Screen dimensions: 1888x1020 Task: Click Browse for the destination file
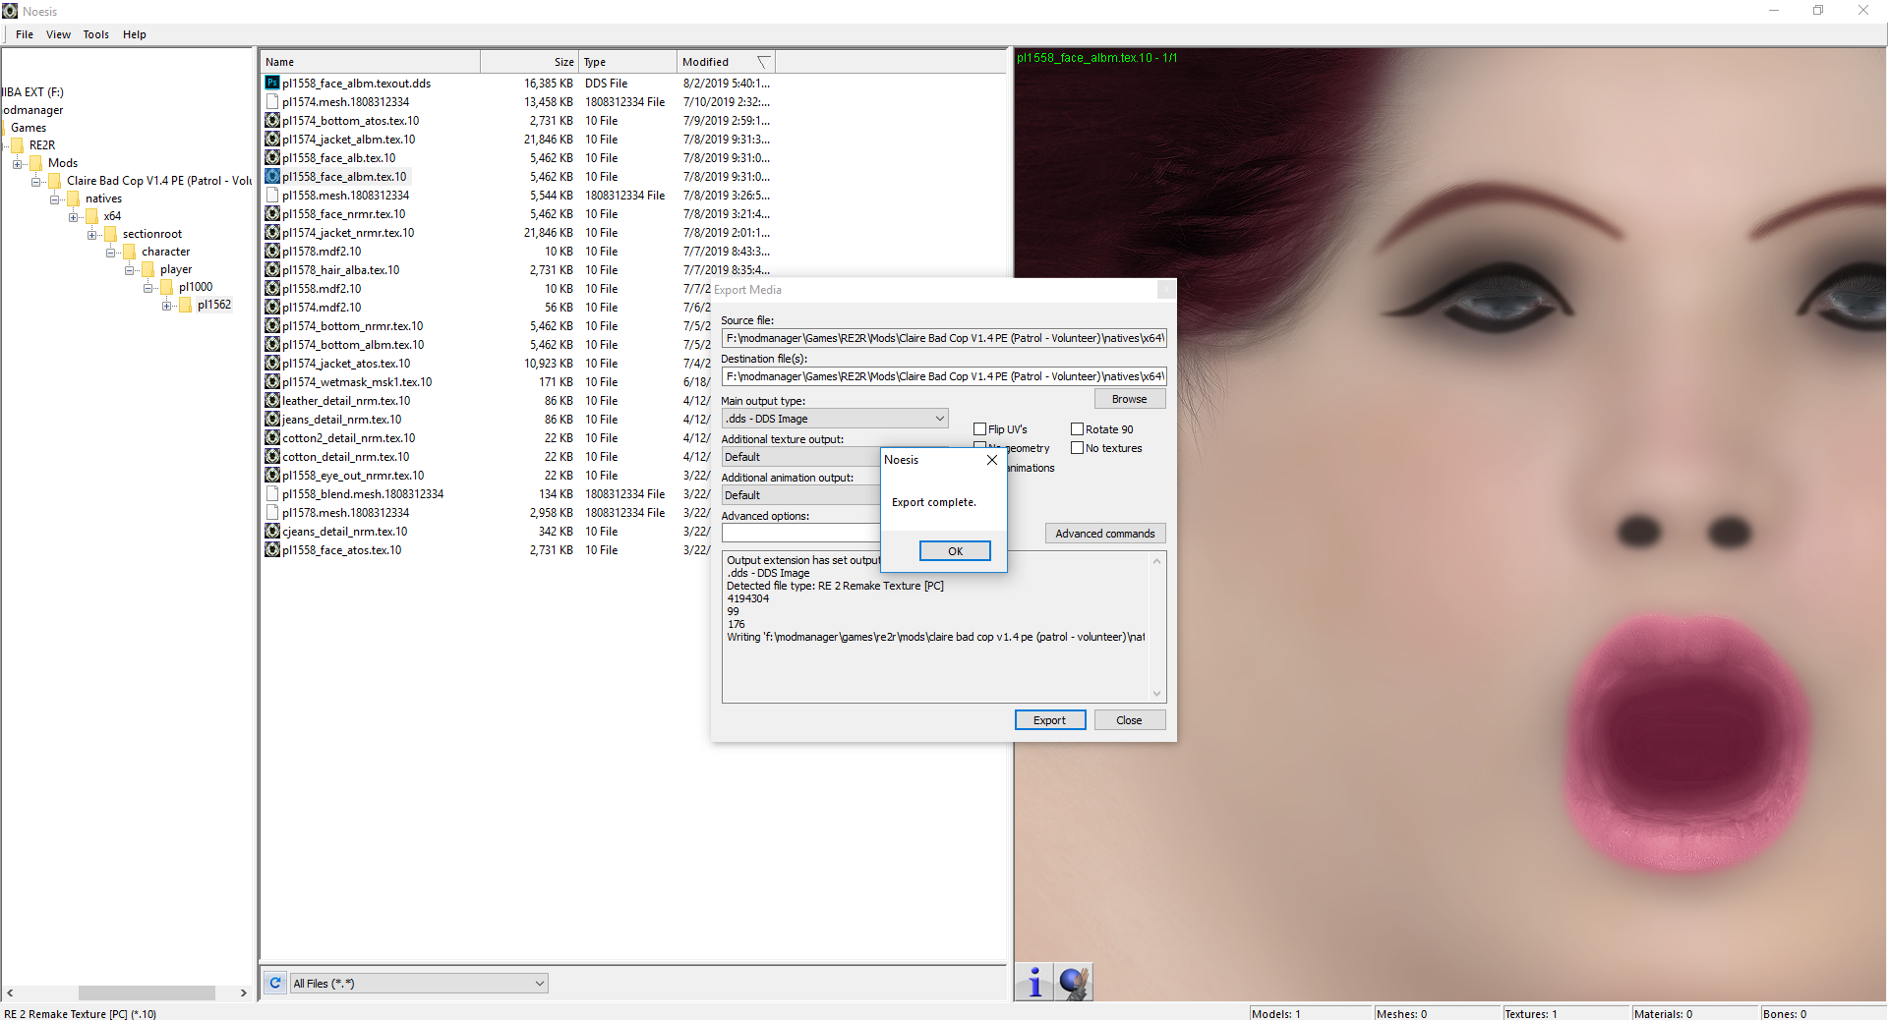(1130, 399)
